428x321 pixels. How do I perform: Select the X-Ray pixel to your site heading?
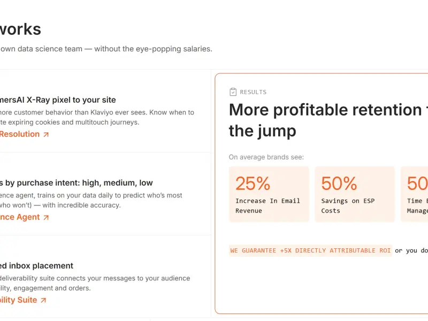(58, 100)
